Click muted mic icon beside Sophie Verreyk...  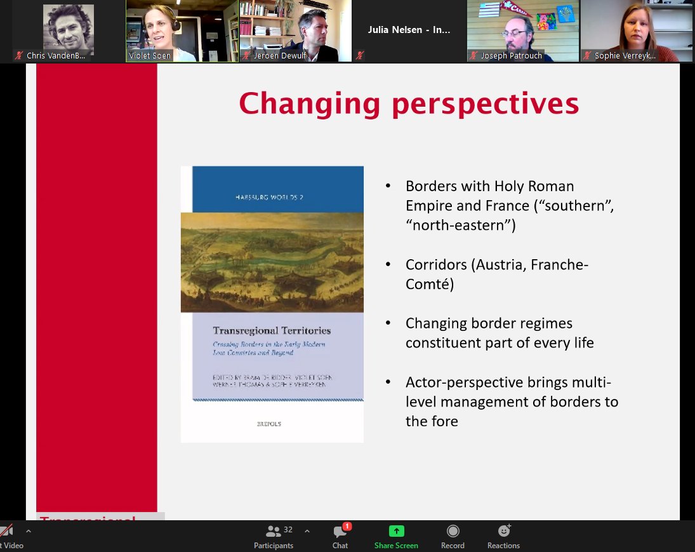(587, 55)
